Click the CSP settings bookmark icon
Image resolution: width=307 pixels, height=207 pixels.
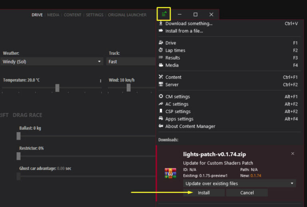pyautogui.click(x=161, y=111)
